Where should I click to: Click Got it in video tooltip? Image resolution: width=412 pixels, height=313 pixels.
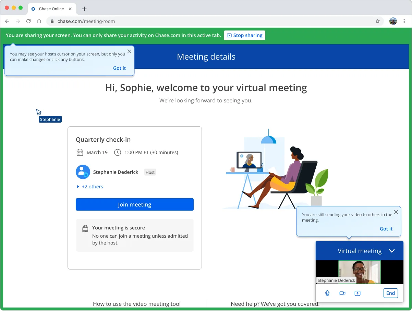(386, 229)
